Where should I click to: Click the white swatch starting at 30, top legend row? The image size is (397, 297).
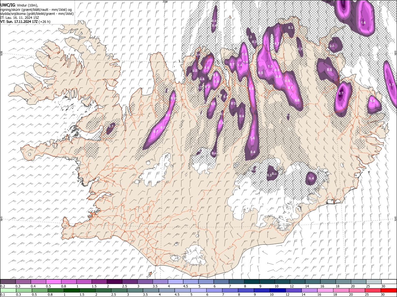click(389, 282)
